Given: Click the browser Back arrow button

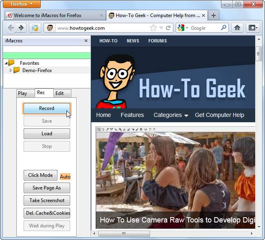Looking at the screenshot, I should 11,28.
